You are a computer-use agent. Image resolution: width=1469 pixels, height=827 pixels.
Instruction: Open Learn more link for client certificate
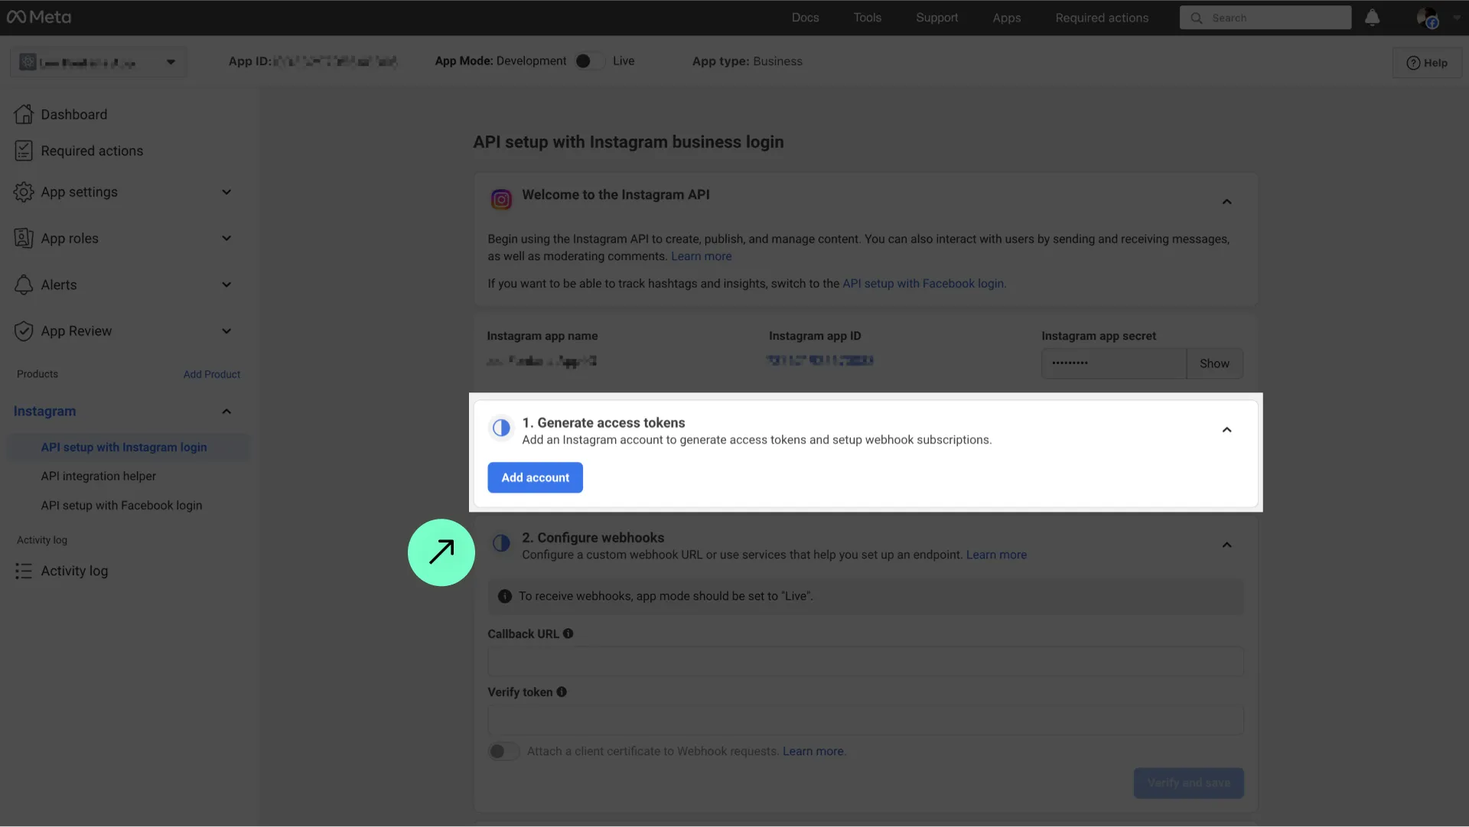tap(813, 751)
